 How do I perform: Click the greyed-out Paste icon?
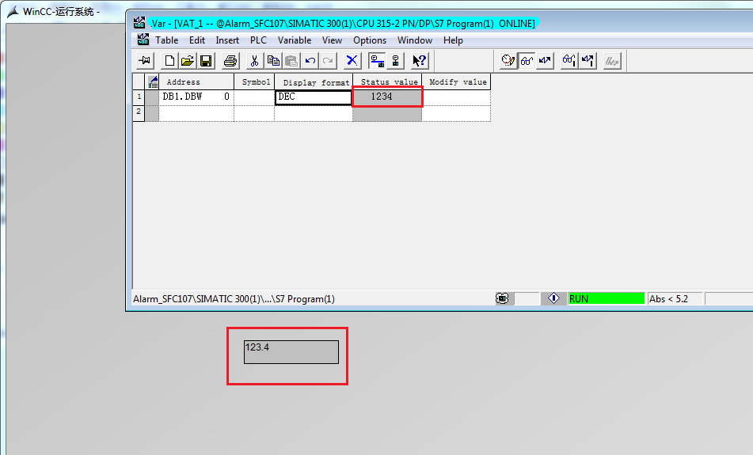pos(291,61)
